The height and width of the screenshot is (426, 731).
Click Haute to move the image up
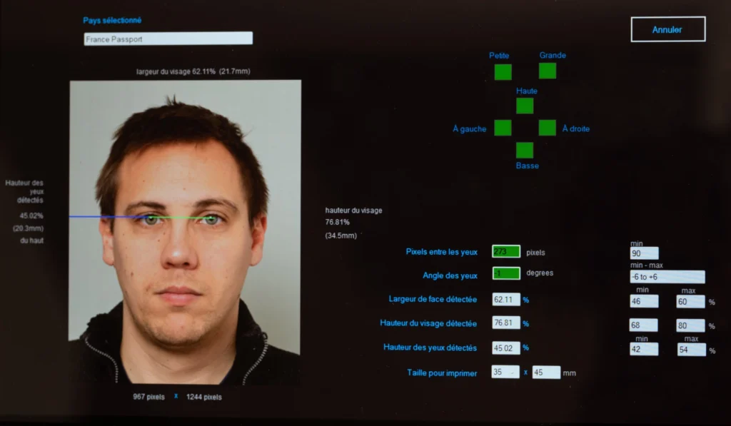pyautogui.click(x=525, y=105)
